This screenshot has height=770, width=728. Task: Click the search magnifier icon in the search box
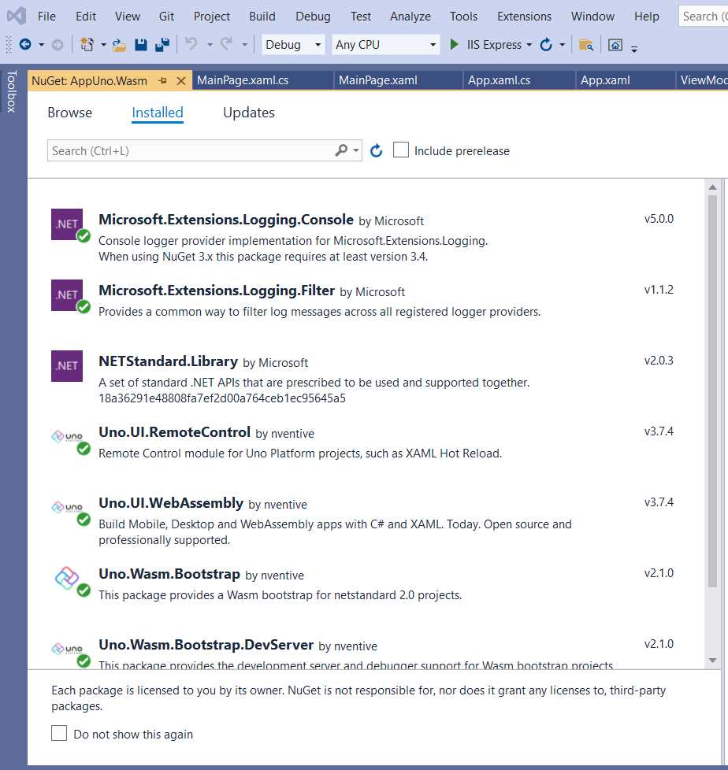click(340, 149)
